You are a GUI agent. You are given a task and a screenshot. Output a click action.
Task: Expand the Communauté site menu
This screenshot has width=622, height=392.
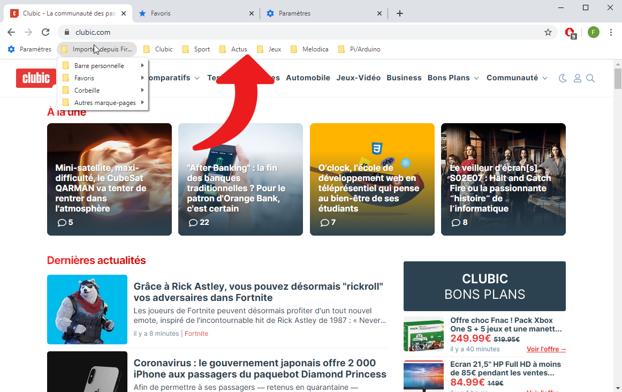517,78
